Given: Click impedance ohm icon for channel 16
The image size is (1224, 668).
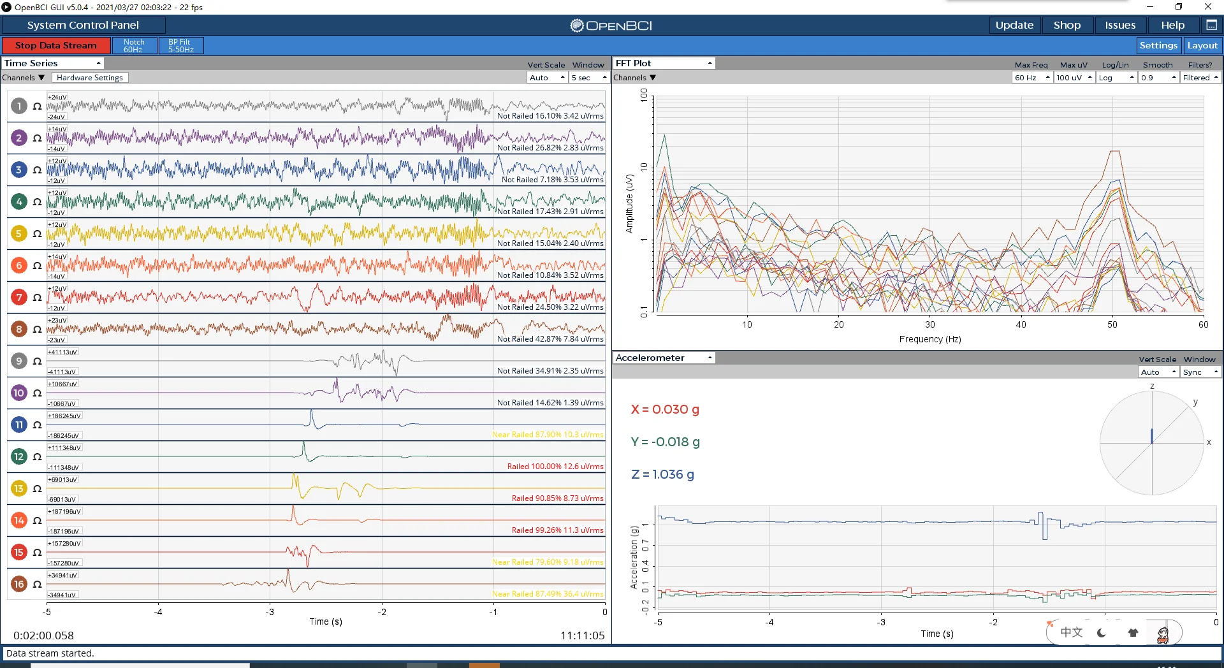Looking at the screenshot, I should (x=38, y=584).
